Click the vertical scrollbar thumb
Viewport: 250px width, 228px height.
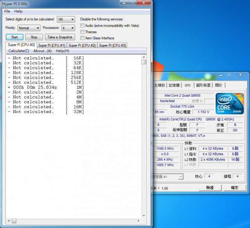(x=144, y=62)
